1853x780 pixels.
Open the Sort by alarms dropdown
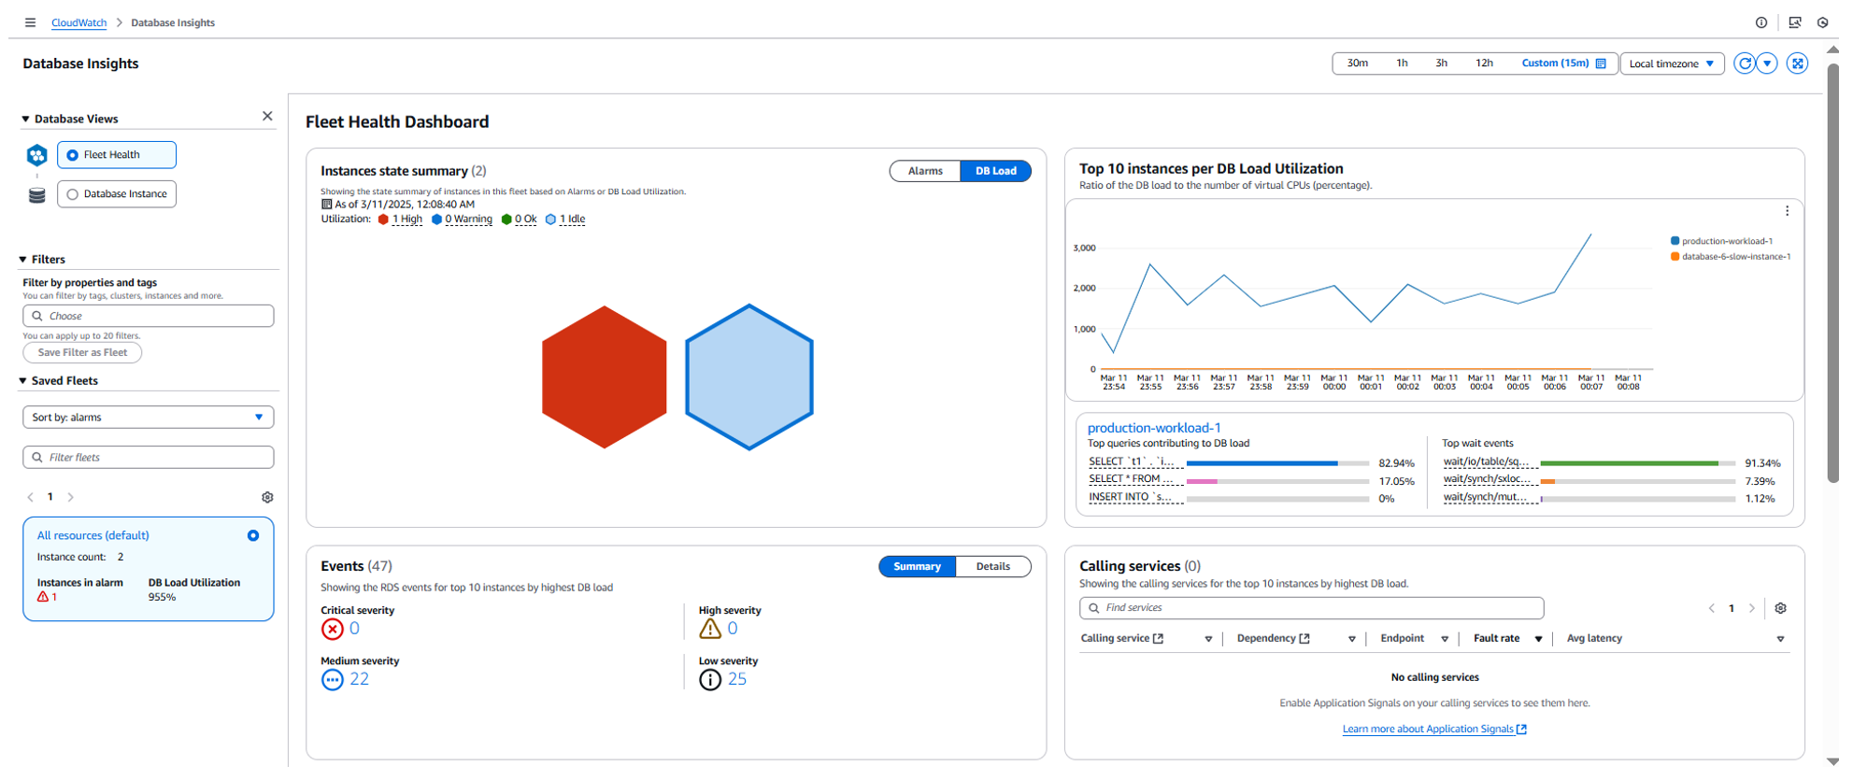click(148, 418)
